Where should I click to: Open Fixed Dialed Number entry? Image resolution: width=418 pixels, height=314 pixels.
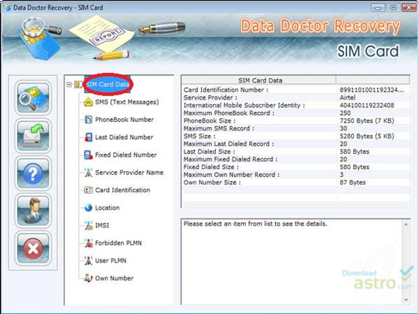tap(126, 155)
